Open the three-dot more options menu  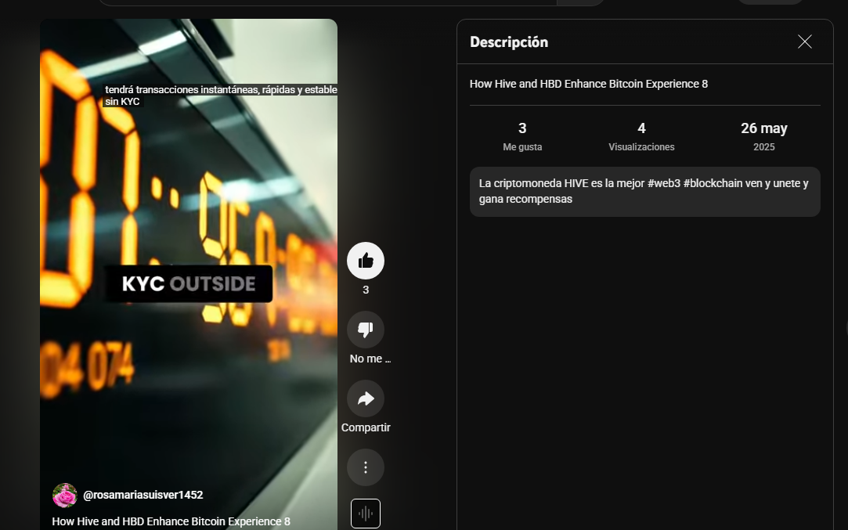coord(366,467)
